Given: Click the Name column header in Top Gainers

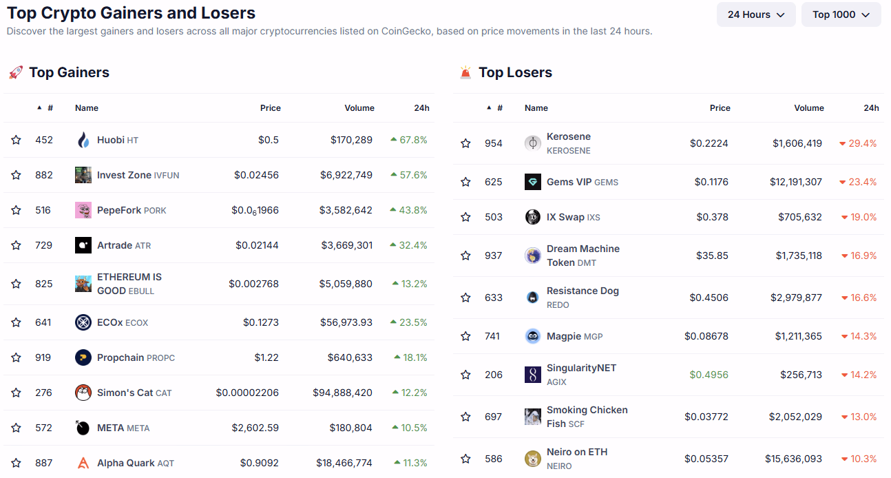Looking at the screenshot, I should pyautogui.click(x=86, y=107).
